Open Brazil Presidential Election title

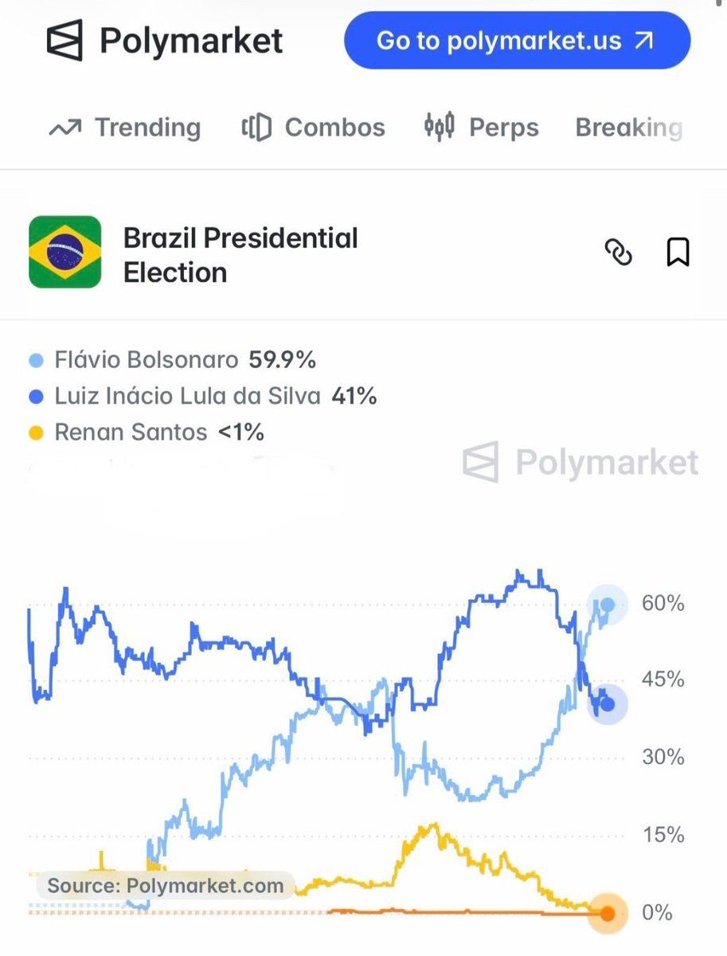pyautogui.click(x=240, y=255)
